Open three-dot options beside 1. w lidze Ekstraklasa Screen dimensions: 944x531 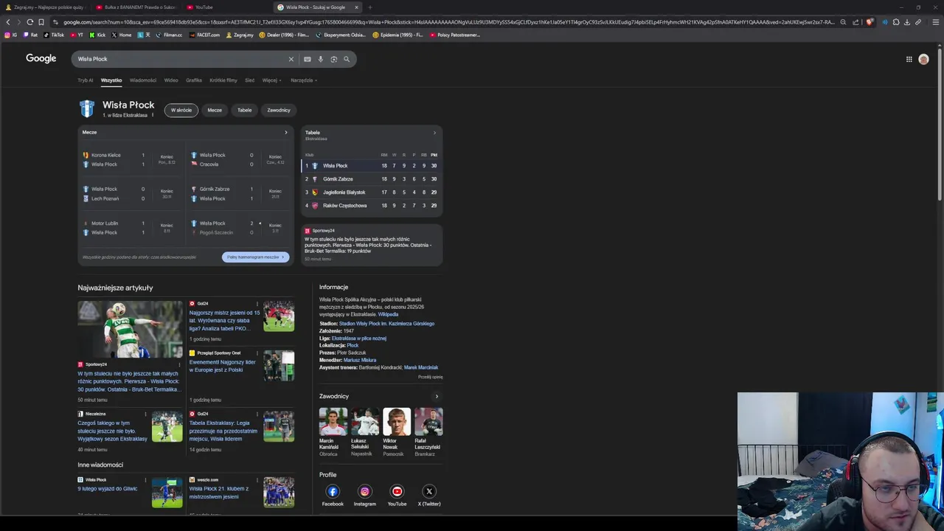(x=153, y=115)
